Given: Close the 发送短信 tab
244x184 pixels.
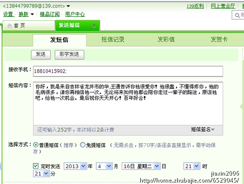Looking at the screenshot, I should pyautogui.click(x=94, y=26).
